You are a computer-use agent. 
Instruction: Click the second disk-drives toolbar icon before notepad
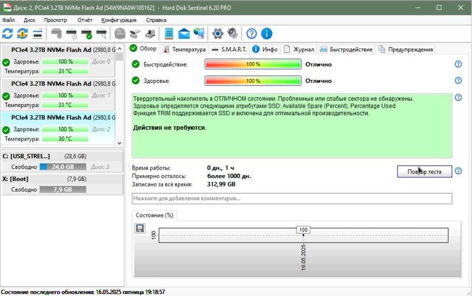click(150, 33)
